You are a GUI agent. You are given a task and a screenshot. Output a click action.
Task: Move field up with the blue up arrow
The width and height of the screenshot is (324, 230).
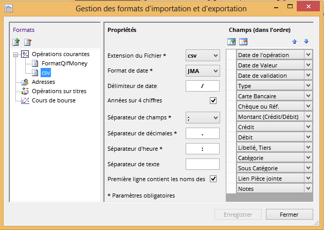coord(295,42)
